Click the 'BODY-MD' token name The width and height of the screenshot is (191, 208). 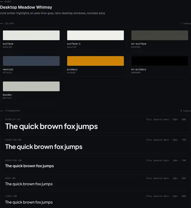point(10,178)
